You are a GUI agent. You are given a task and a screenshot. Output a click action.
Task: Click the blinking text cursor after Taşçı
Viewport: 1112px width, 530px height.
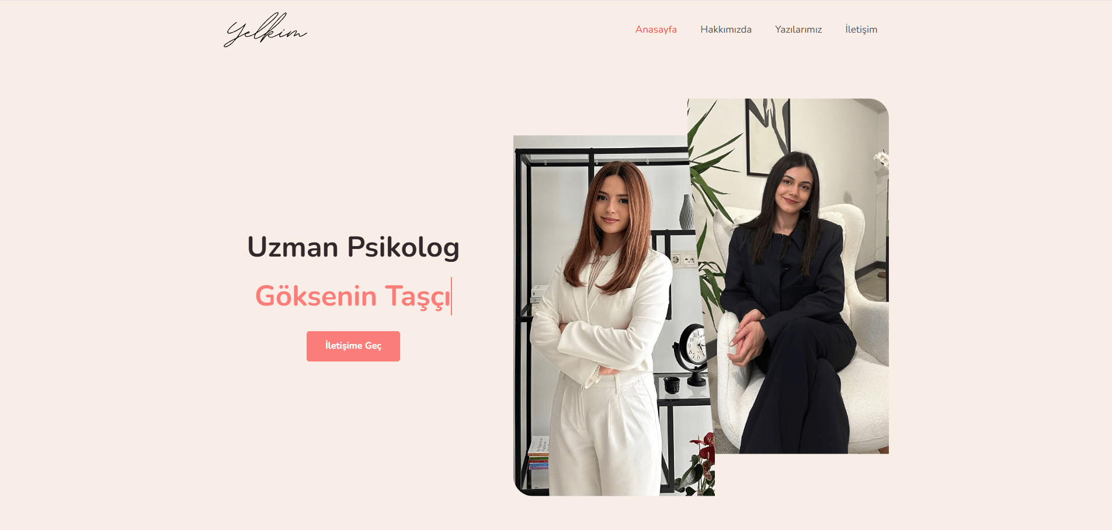click(451, 296)
